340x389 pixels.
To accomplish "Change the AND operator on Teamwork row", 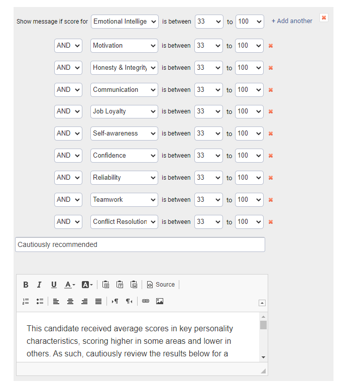I will (68, 200).
